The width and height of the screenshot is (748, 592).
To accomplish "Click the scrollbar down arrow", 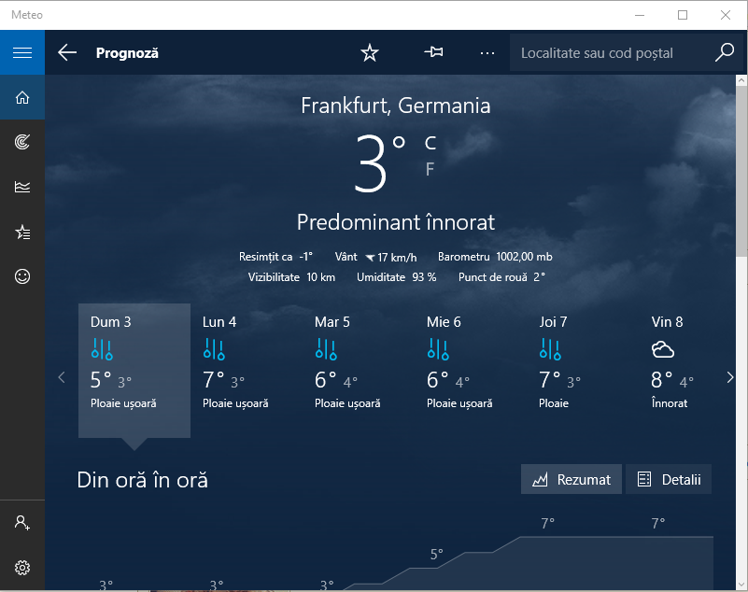I will pyautogui.click(x=741, y=585).
